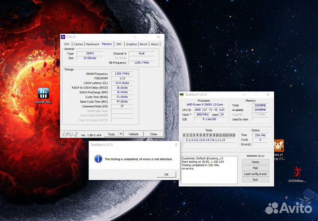This screenshot has width=318, height=221.
Task: Click the Home button in TestMem5
Action: click(x=255, y=162)
